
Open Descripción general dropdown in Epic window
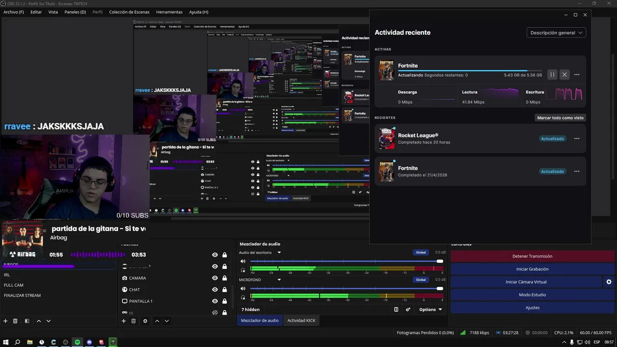[x=556, y=33]
